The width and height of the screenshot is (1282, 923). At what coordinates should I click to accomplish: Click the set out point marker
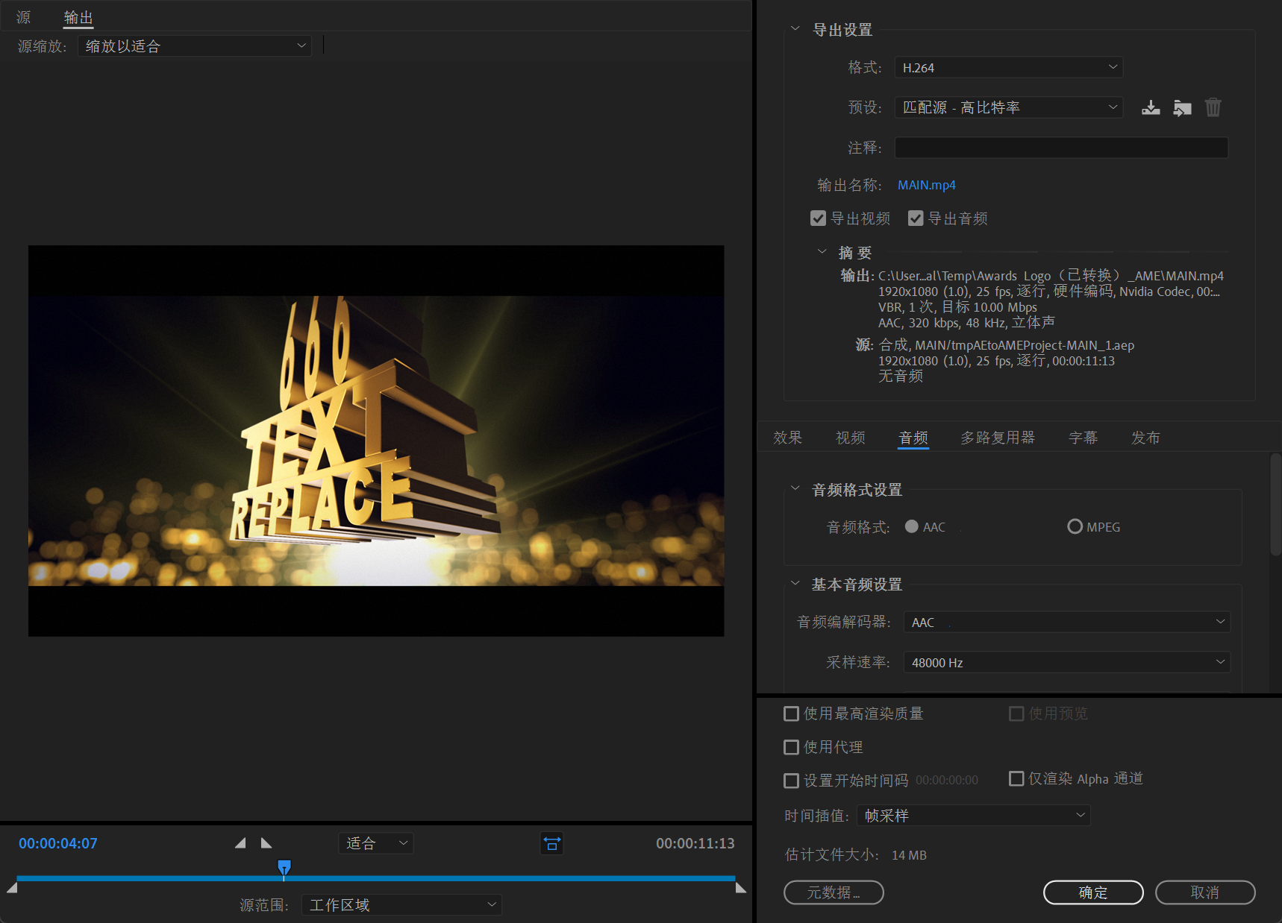pos(266,843)
